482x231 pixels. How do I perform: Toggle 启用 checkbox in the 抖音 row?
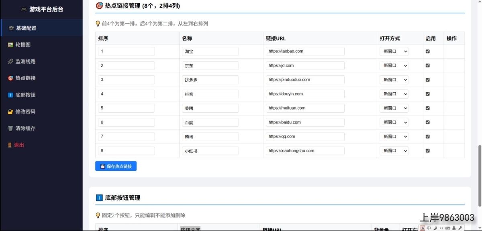427,94
